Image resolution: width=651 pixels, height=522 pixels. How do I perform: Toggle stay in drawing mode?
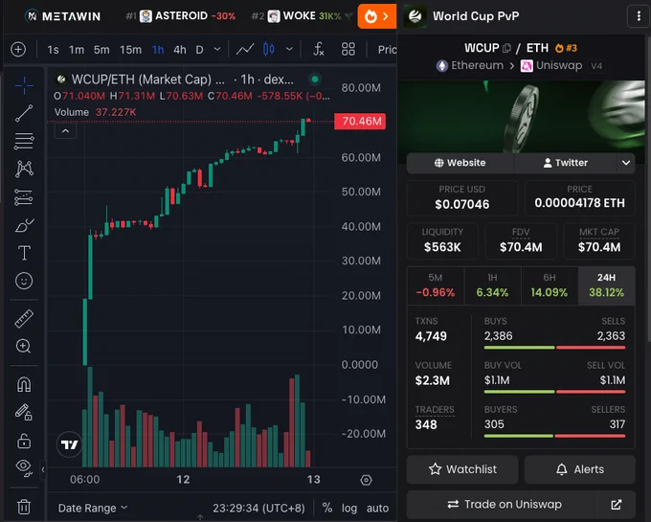pyautogui.click(x=24, y=413)
